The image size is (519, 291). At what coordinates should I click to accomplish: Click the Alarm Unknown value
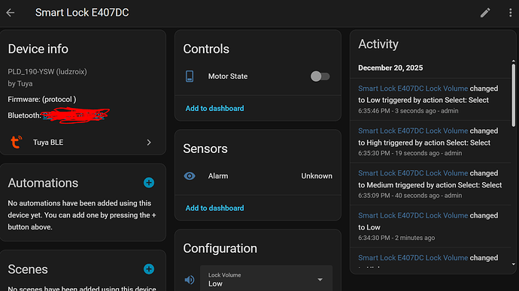pos(317,175)
